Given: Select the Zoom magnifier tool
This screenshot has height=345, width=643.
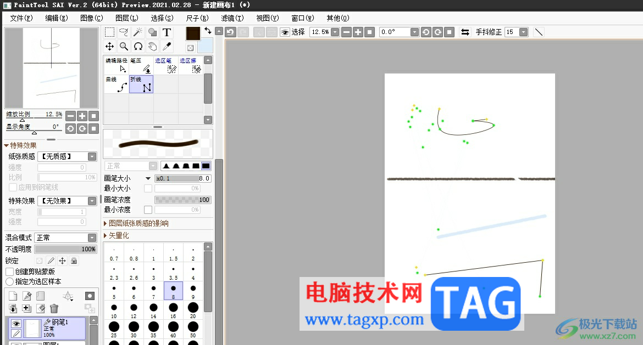Looking at the screenshot, I should (124, 47).
